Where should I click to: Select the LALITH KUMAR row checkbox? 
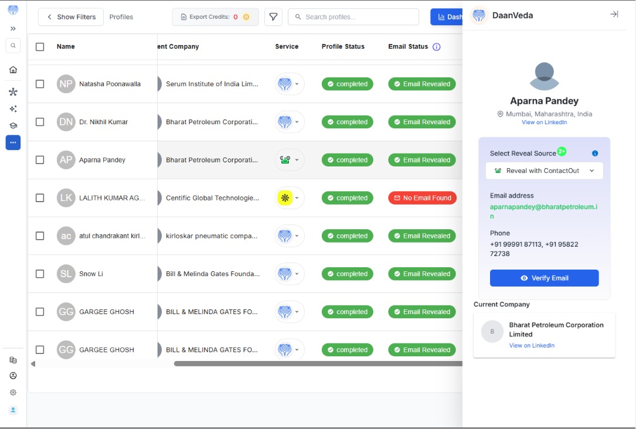(x=40, y=198)
